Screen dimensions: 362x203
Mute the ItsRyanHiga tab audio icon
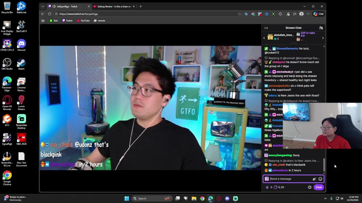tap(54, 6)
